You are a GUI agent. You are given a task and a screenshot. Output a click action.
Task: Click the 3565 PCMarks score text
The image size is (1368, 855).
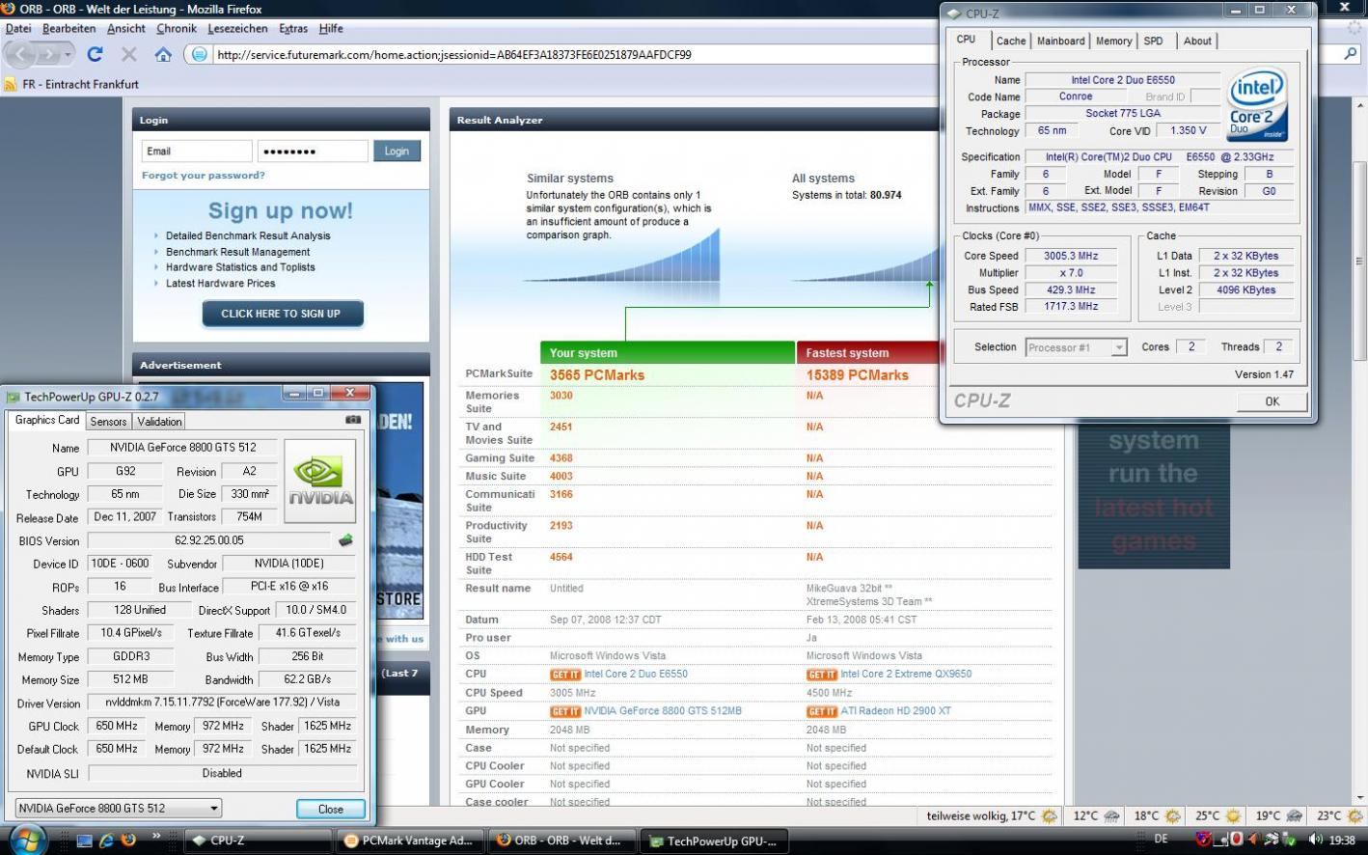(x=597, y=375)
